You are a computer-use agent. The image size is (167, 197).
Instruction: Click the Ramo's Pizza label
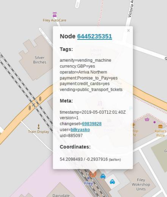coord(160,133)
